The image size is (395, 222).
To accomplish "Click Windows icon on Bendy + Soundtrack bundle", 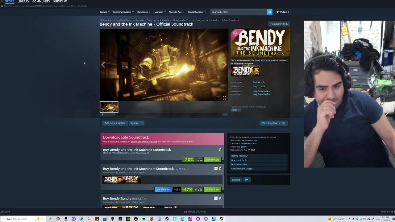I will 216,168.
